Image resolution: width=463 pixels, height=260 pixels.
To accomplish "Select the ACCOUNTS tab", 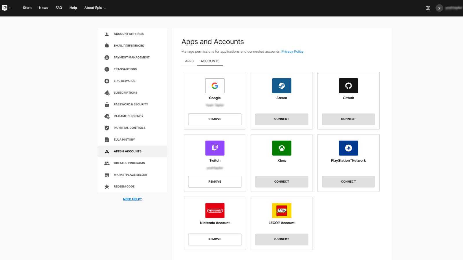I will (210, 61).
